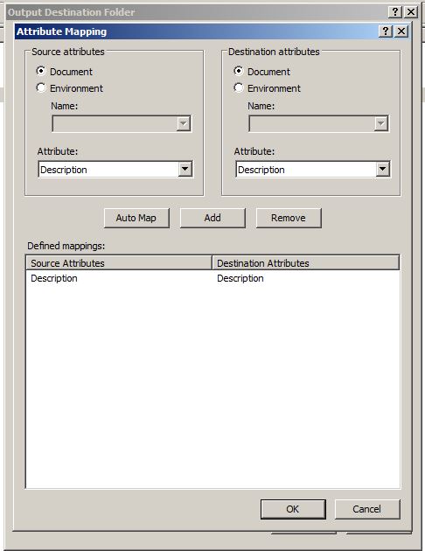Click the Add button
Screen dimensions: 425x551
[212, 218]
